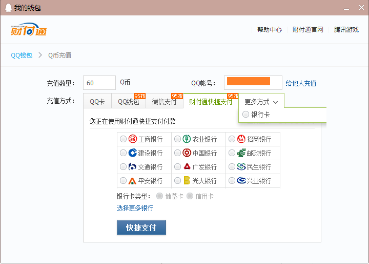Viewport: 369px width, 264px height.
Task: Click the 兴业银行 logo icon
Action: tap(241, 180)
